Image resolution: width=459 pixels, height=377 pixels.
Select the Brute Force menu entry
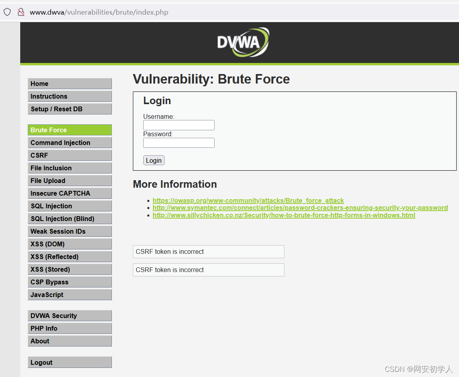pos(70,130)
